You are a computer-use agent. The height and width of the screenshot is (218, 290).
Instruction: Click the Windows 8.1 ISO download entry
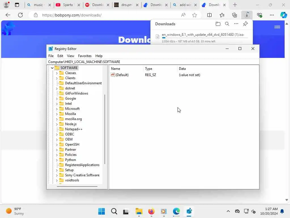(x=202, y=38)
